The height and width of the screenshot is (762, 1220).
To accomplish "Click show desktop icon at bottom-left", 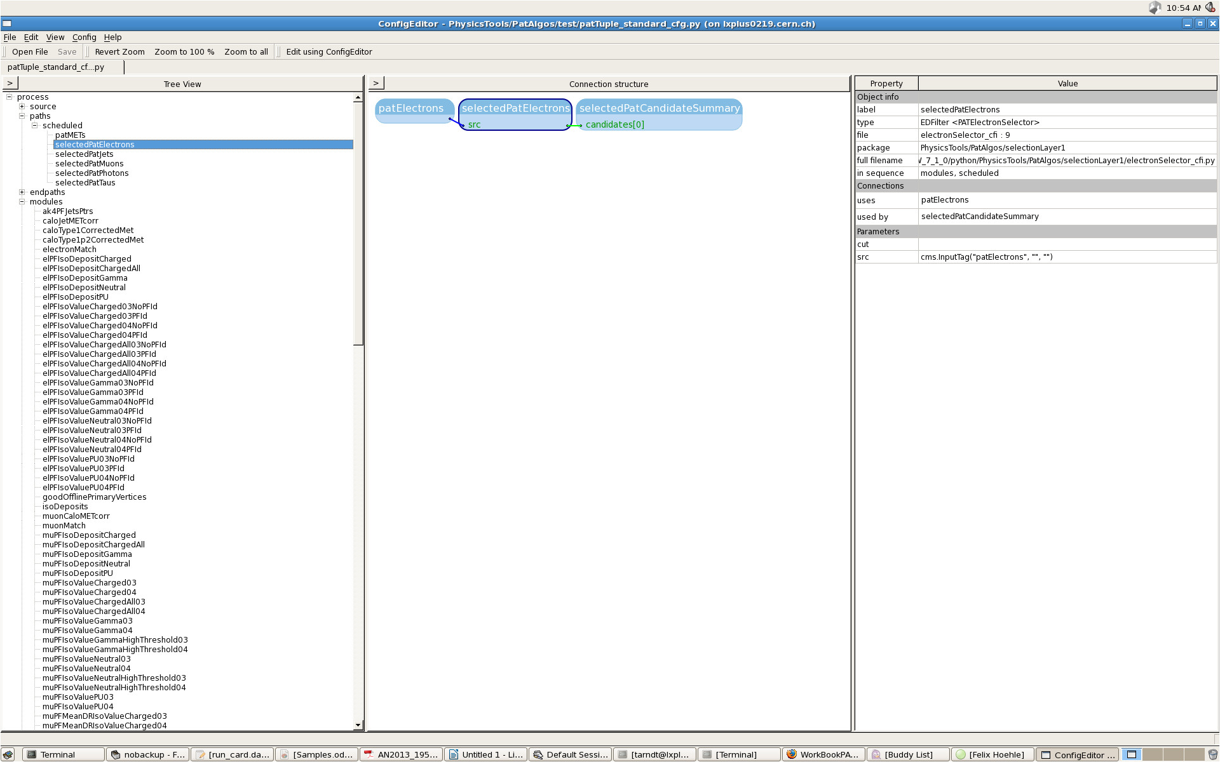I will point(8,754).
